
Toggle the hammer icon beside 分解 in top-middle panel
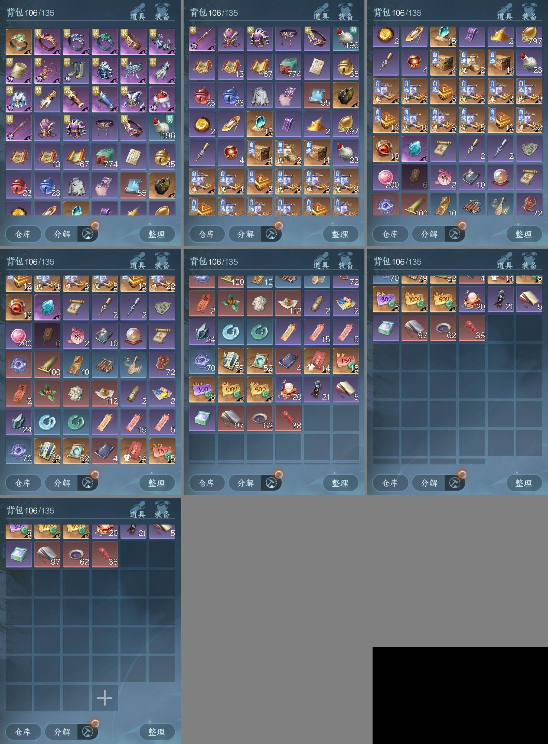(271, 234)
